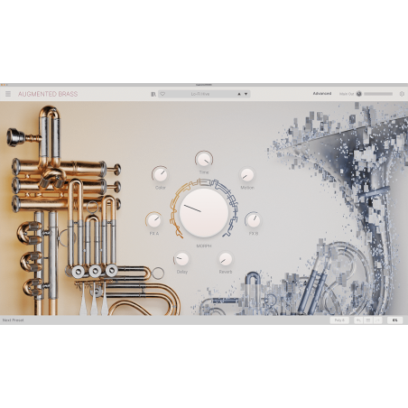Open the settings gear icon
This screenshot has width=408, height=408.
[402, 94]
